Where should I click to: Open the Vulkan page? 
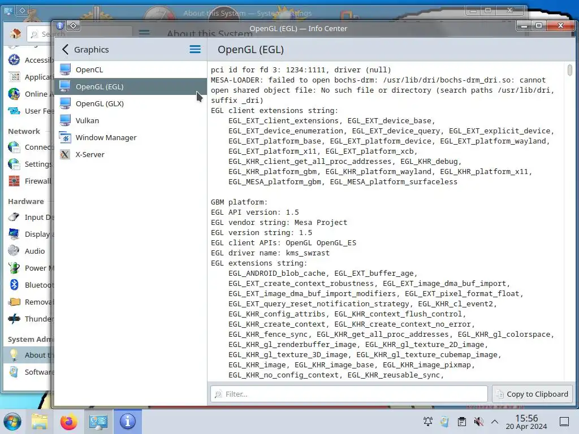click(131, 120)
